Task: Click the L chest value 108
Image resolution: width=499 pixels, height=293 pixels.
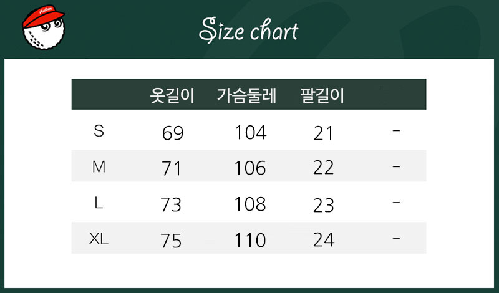Action: click(x=250, y=204)
